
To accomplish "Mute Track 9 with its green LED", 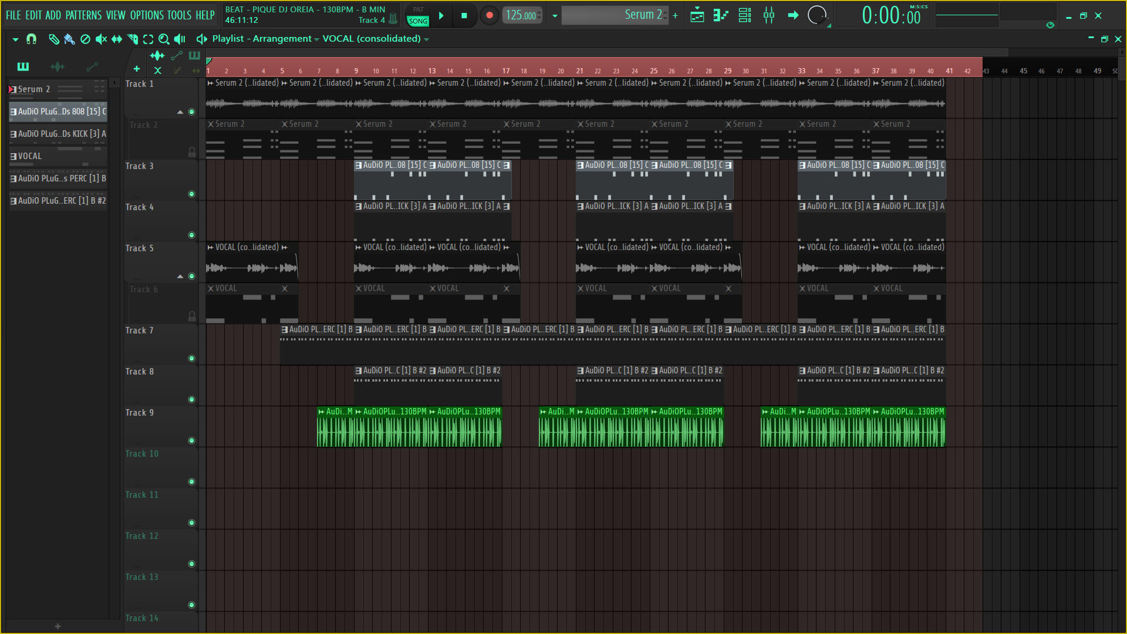I will point(192,440).
